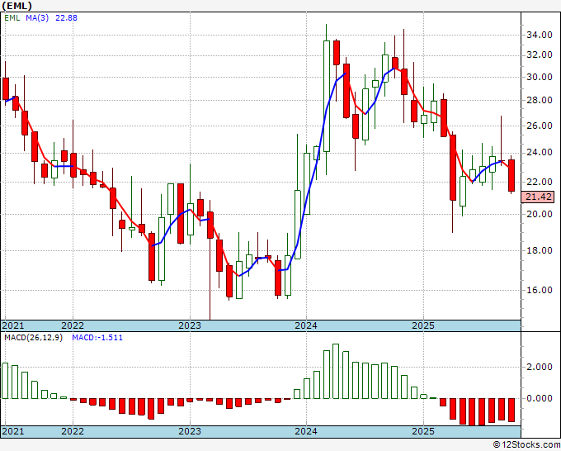This screenshot has width=561, height=451.
Task: Click the 16.00 price axis label
Action: [x=539, y=290]
